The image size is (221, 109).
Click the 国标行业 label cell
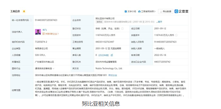coord(22,69)
